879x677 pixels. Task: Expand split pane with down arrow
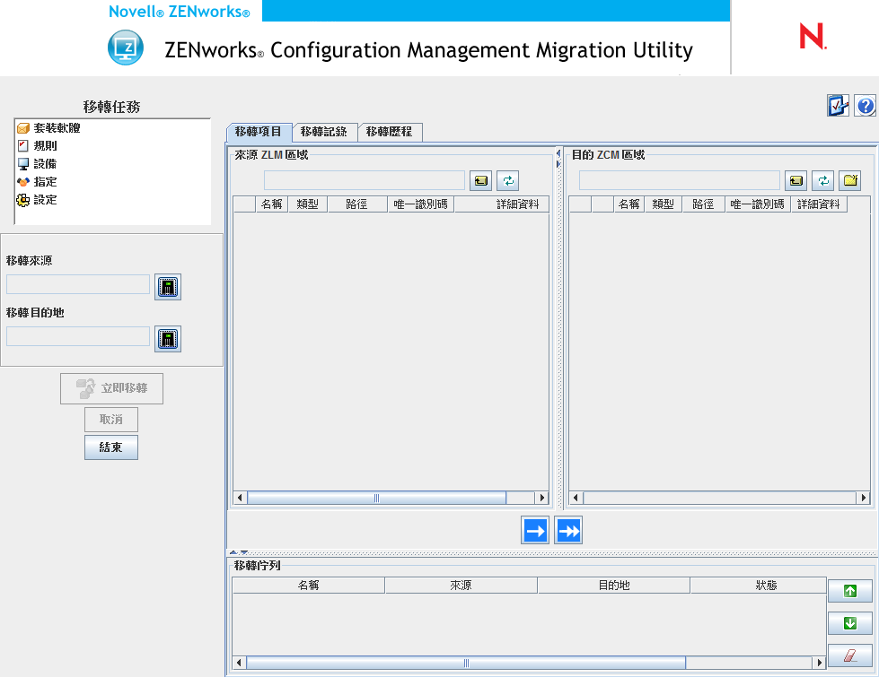click(x=244, y=552)
